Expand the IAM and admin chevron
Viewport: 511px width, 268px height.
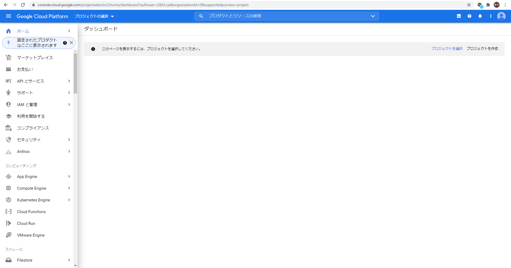pyautogui.click(x=69, y=104)
